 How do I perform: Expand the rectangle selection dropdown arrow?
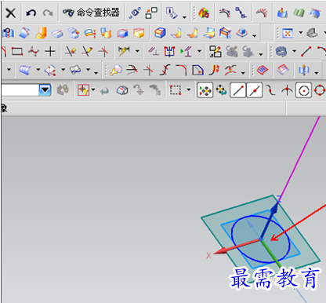tap(189, 89)
